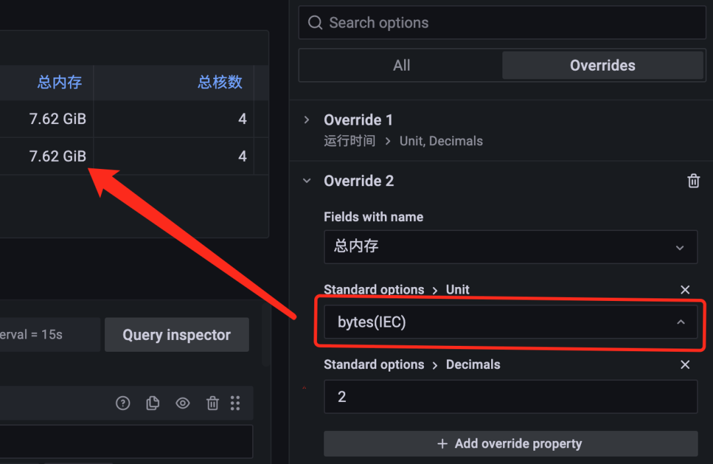This screenshot has width=713, height=464.
Task: Open the Query inspector
Action: point(177,335)
